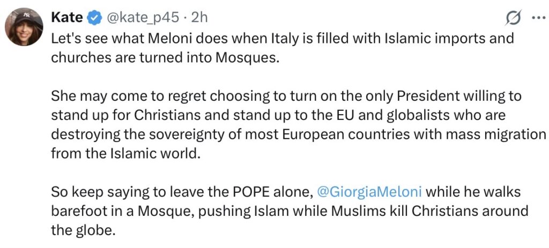Click the line "churches are turned into Mosques."
This screenshot has width=549, height=248.
coord(165,57)
